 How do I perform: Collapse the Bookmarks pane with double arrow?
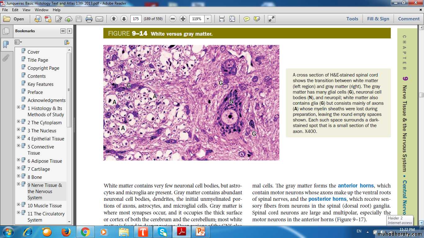[x=63, y=31]
